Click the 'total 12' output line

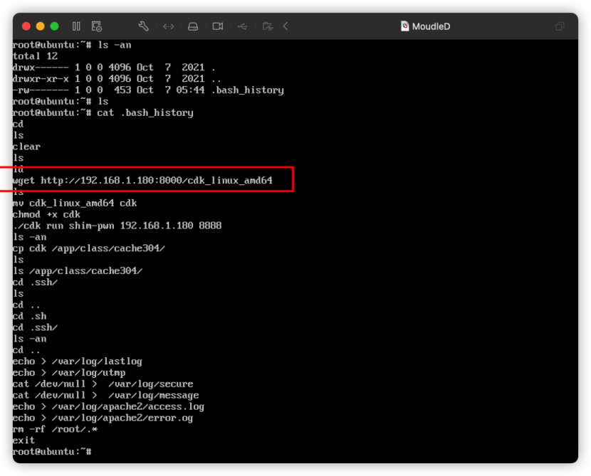pyautogui.click(x=35, y=56)
